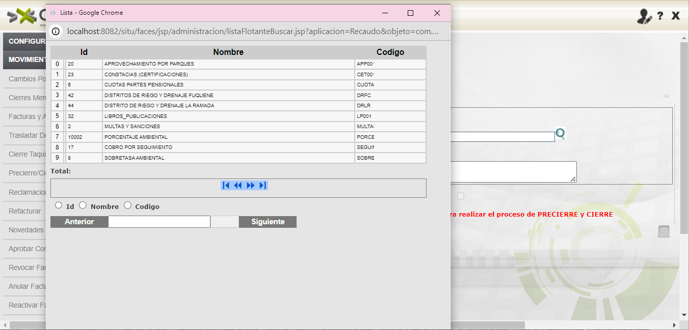Click the Anterior button
Screen dimensions: 689x330
[x=79, y=222]
